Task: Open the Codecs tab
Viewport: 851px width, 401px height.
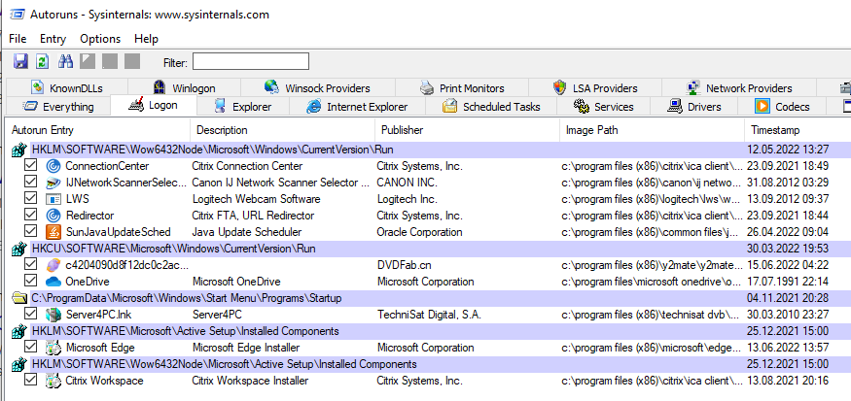Action: [782, 107]
